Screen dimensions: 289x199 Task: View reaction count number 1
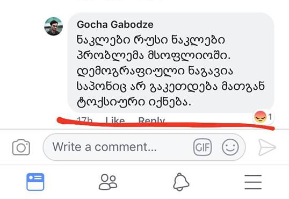270,117
